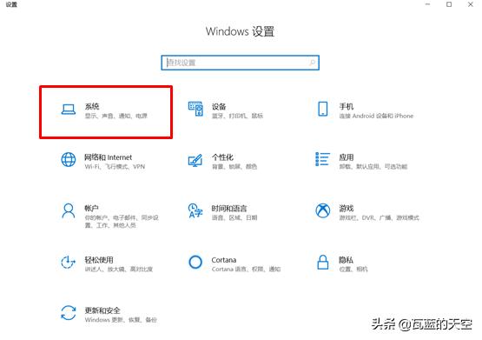Select the 个性化 category title
The height and width of the screenshot is (340, 482).
click(222, 157)
